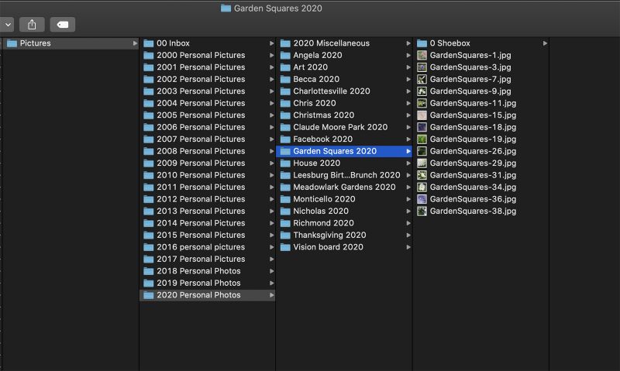Click the folder icon for Meadowlark Gardens 2020

point(285,187)
